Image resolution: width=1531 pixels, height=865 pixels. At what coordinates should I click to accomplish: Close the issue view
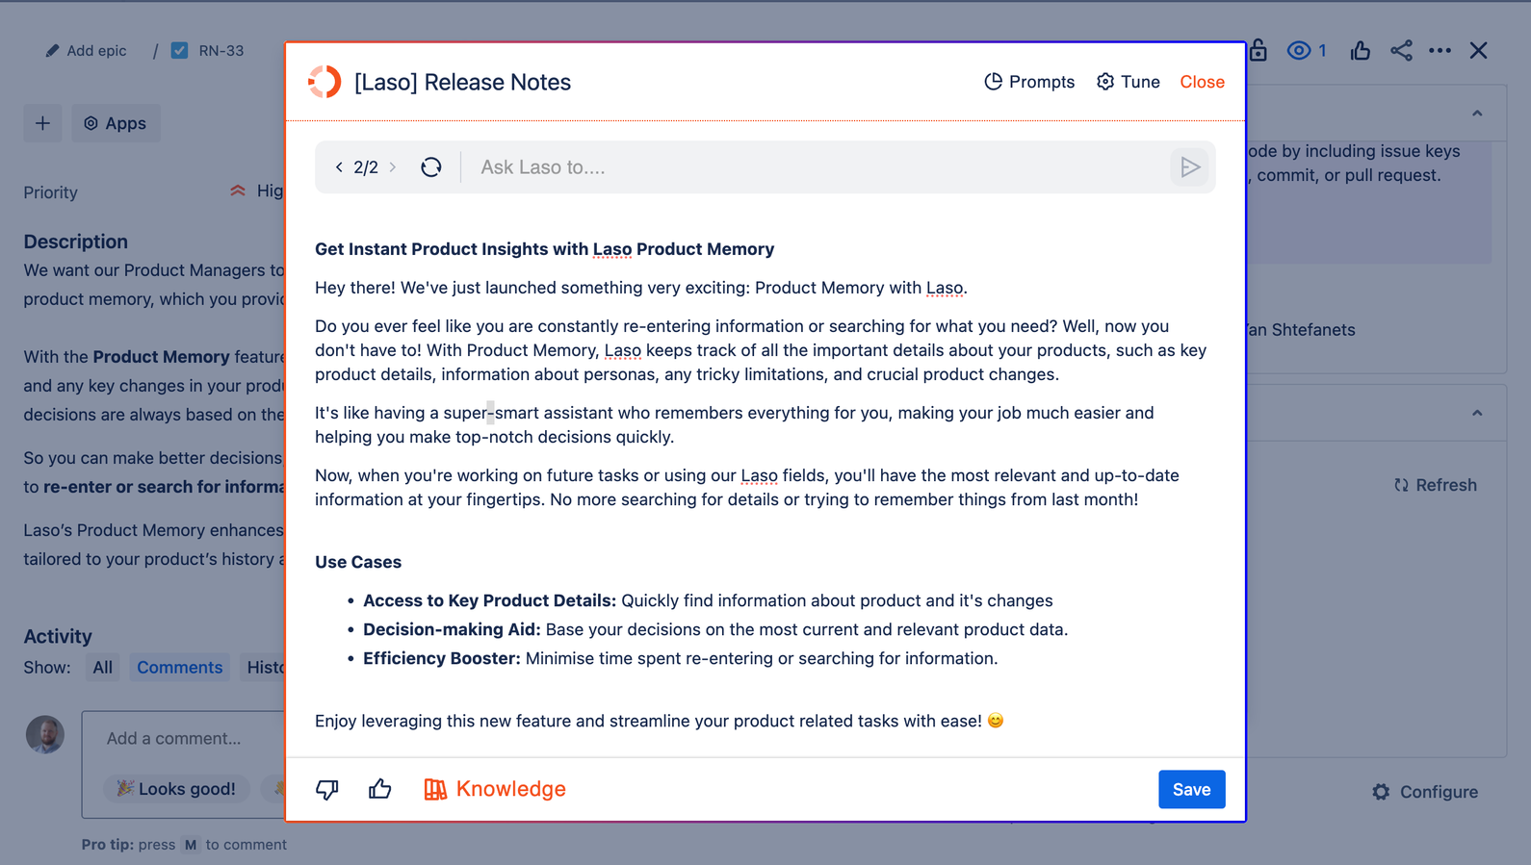[x=1479, y=50]
